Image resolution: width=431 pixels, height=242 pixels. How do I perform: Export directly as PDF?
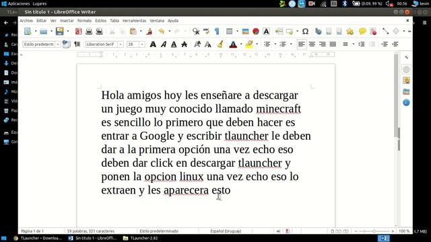point(78,32)
